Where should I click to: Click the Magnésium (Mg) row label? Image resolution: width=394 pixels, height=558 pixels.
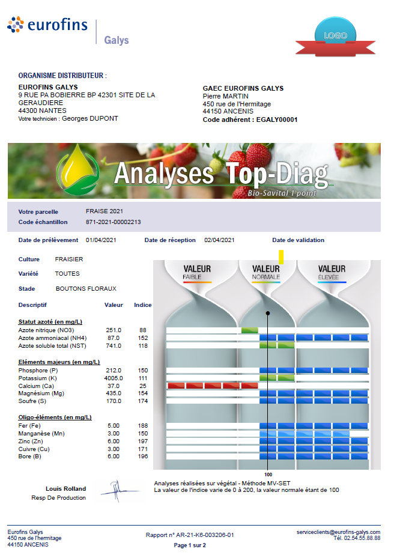41,393
